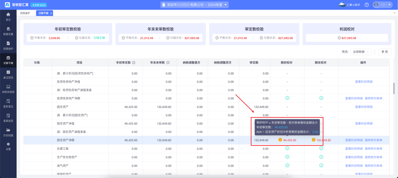Click red 46,425.00 期初校对 value
Viewport: 398px width, 178px height.
[x=289, y=140]
